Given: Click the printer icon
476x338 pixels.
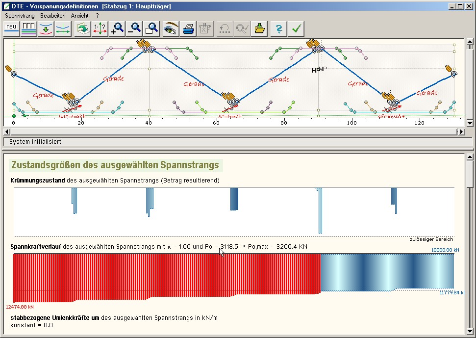Looking at the screenshot, I should click(188, 28).
